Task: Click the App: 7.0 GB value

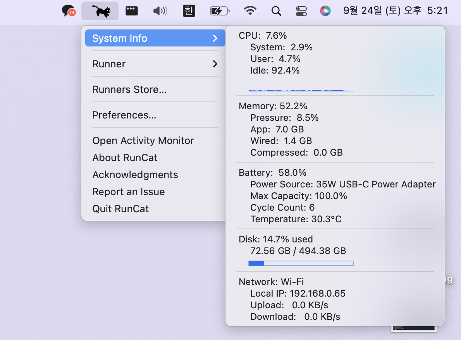Action: [x=277, y=129]
